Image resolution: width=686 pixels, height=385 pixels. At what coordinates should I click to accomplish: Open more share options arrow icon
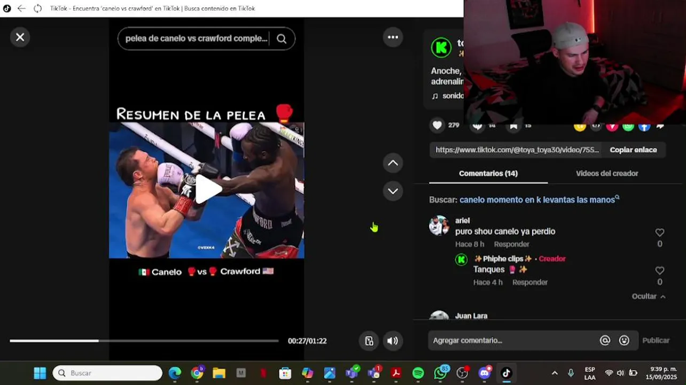[x=660, y=126]
